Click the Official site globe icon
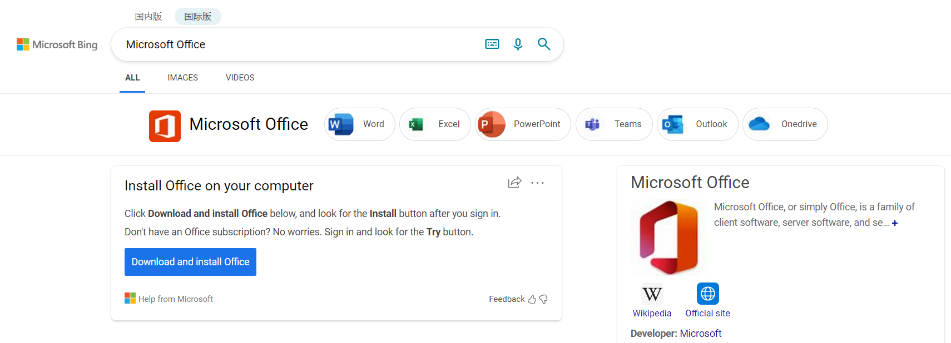 708,294
